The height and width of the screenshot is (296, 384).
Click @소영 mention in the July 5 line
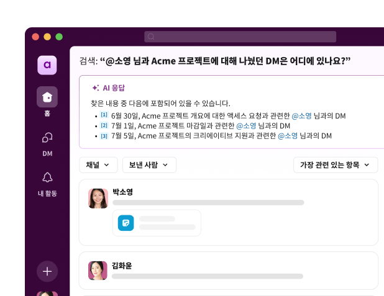tap(288, 136)
